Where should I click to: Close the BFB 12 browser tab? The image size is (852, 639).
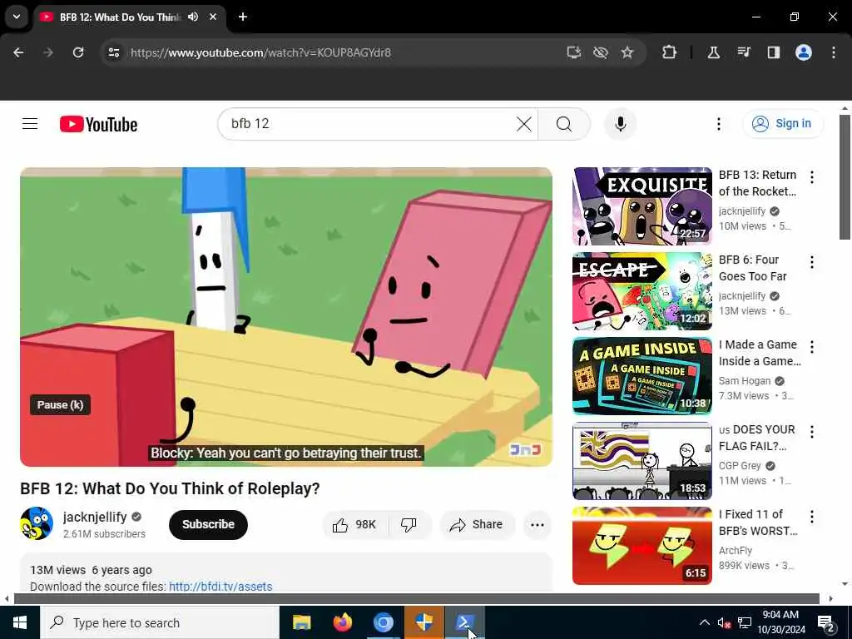click(213, 17)
